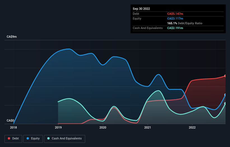Click the CA$2.191m cash value
The width and height of the screenshot is (230, 147).
[x=175, y=28]
